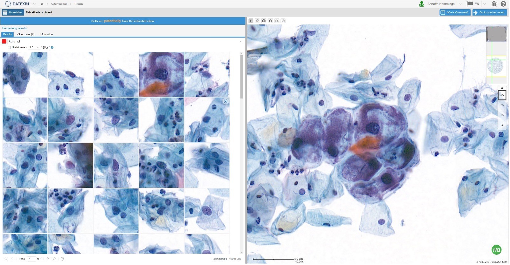Select the pointer cursor tool

[251, 21]
